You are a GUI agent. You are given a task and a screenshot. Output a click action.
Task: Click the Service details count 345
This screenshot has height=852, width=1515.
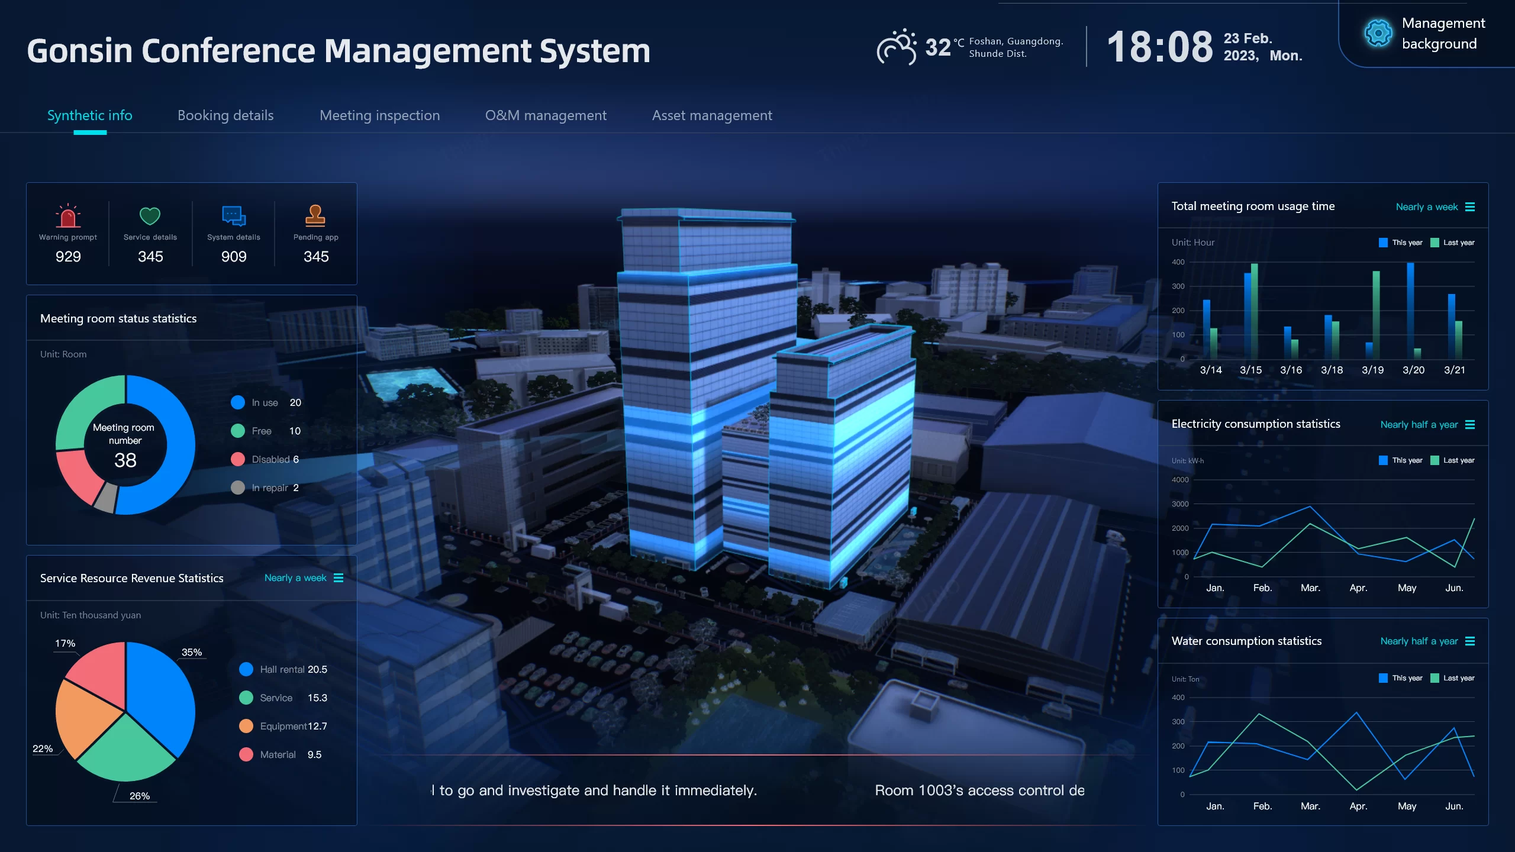(x=150, y=257)
